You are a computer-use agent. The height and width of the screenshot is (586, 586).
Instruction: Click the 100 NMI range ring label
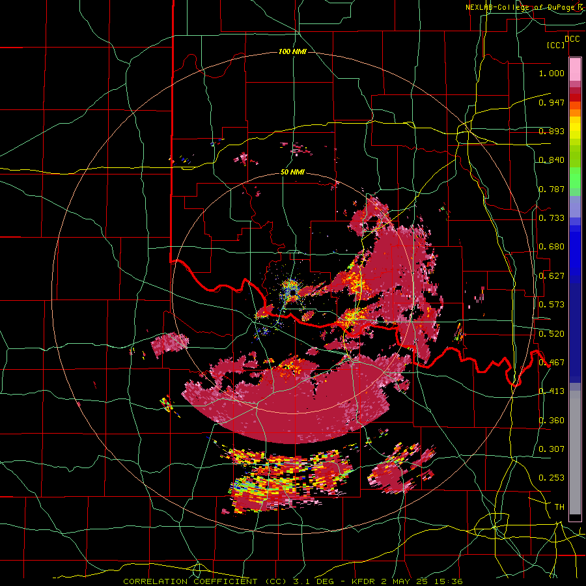pos(292,51)
